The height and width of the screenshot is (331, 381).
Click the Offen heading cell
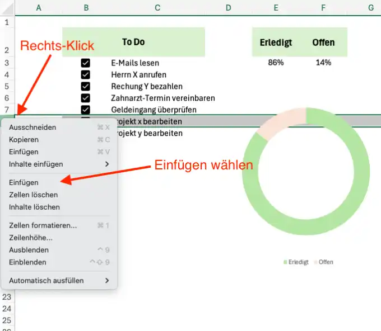point(323,42)
